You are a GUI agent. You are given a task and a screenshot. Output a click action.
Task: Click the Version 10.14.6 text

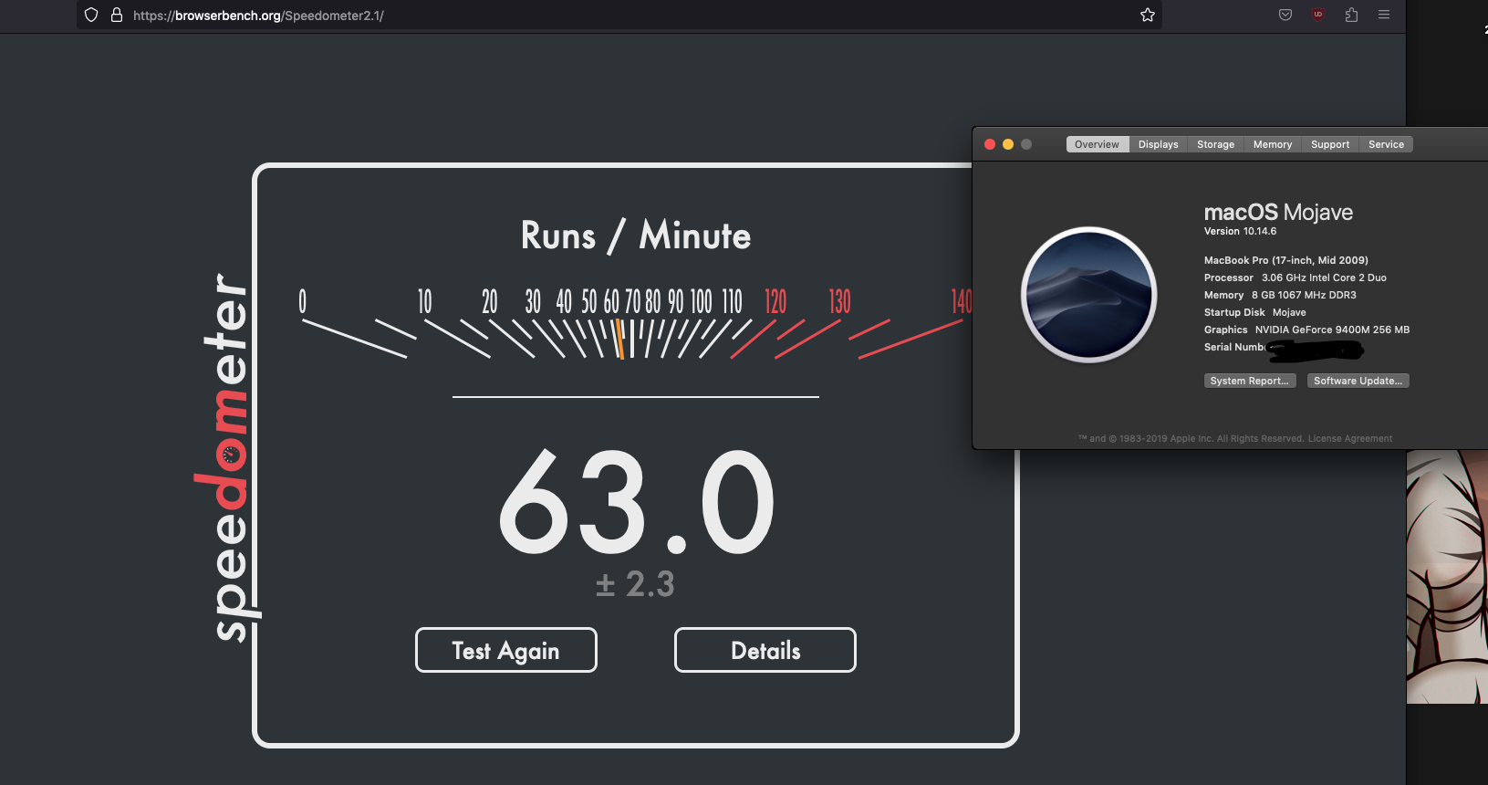click(1240, 232)
